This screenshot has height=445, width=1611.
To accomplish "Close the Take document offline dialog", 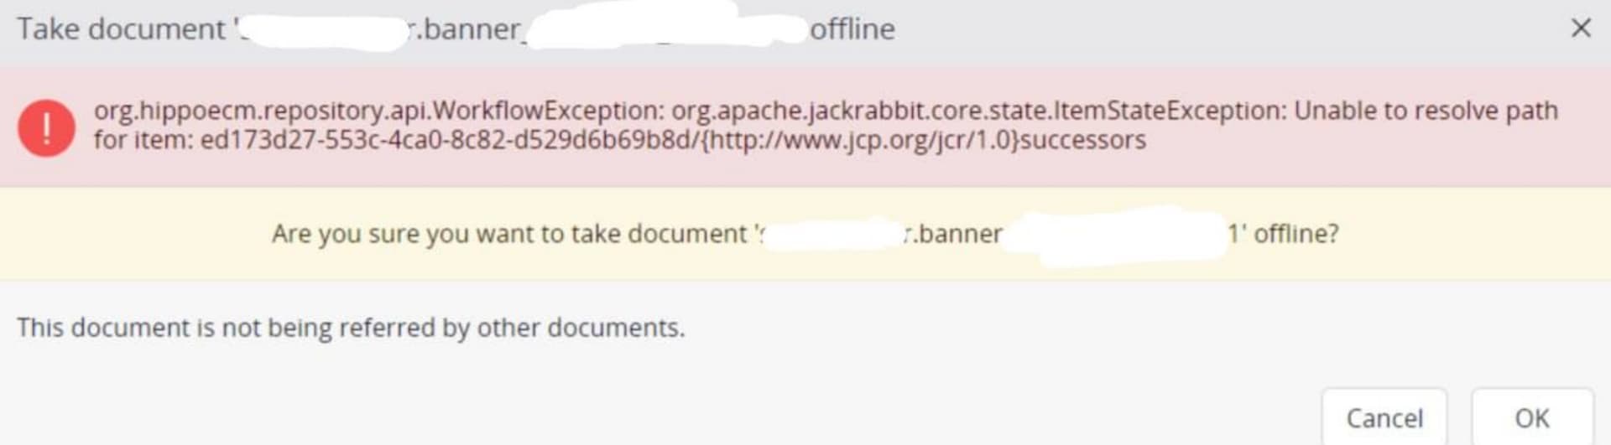I will [1580, 28].
